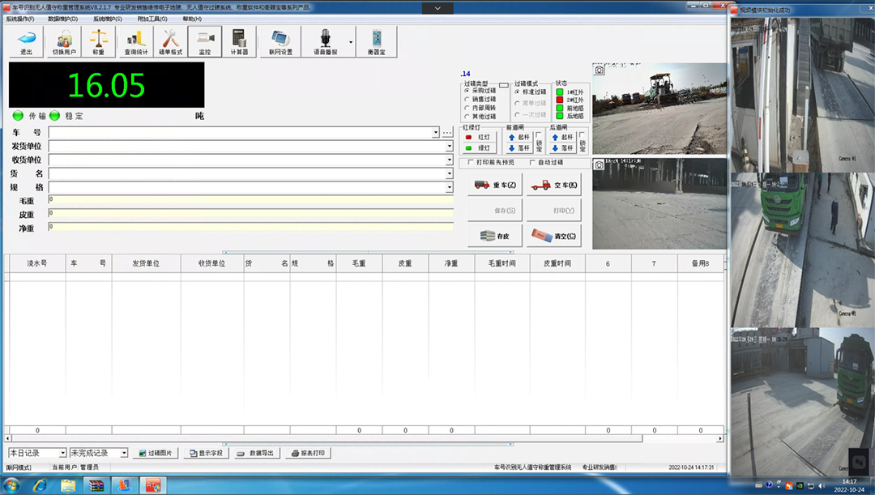Capture snapshot on the excavator camera preview
The image size is (875, 495).
(600, 70)
